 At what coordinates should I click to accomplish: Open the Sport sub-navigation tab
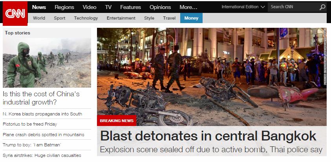pyautogui.click(x=60, y=18)
